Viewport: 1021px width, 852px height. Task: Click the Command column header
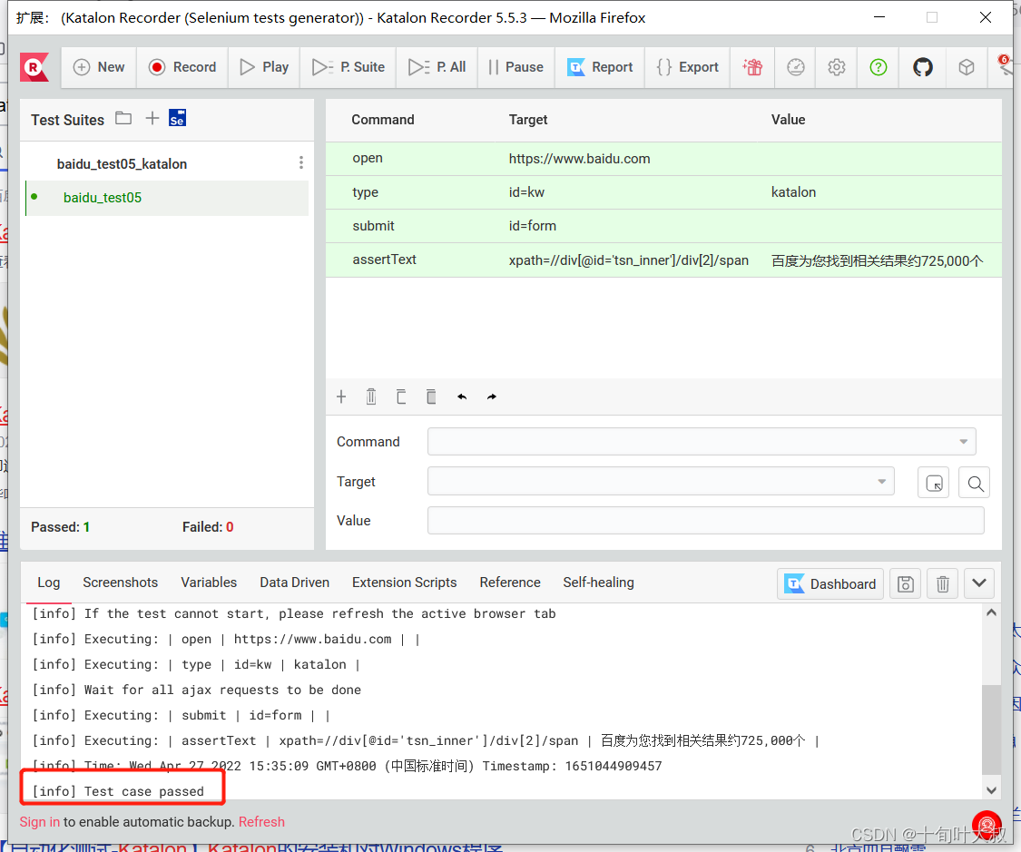(x=383, y=120)
